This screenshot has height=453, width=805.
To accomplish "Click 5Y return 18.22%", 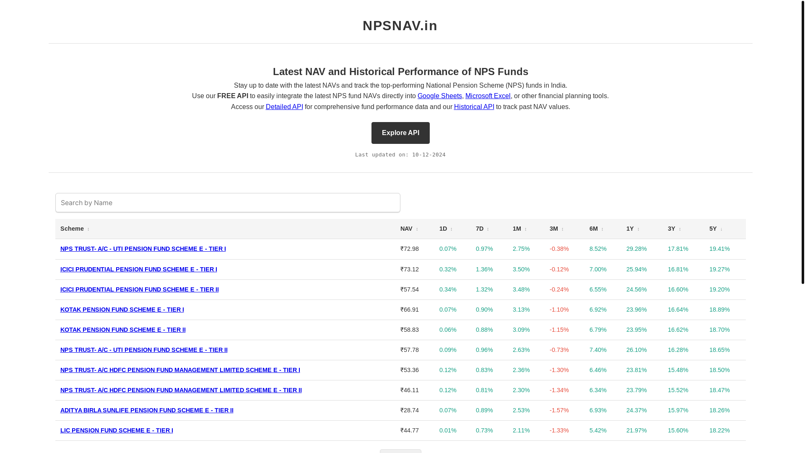I will tap(719, 430).
